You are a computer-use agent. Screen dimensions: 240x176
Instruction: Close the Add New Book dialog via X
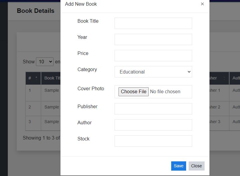(x=203, y=4)
